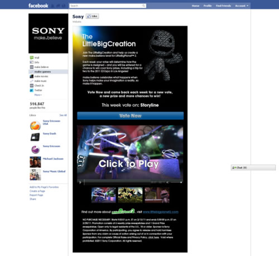Click the Share link in the sidebar

click(33, 199)
